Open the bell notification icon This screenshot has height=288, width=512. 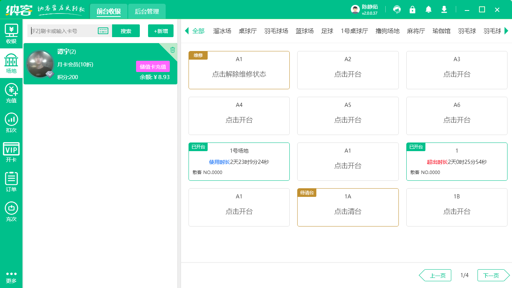pos(428,9)
